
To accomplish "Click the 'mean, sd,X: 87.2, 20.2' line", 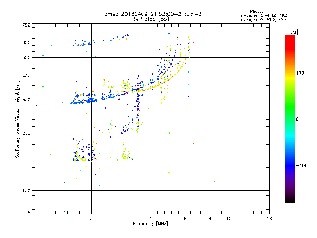I will 264,20.
